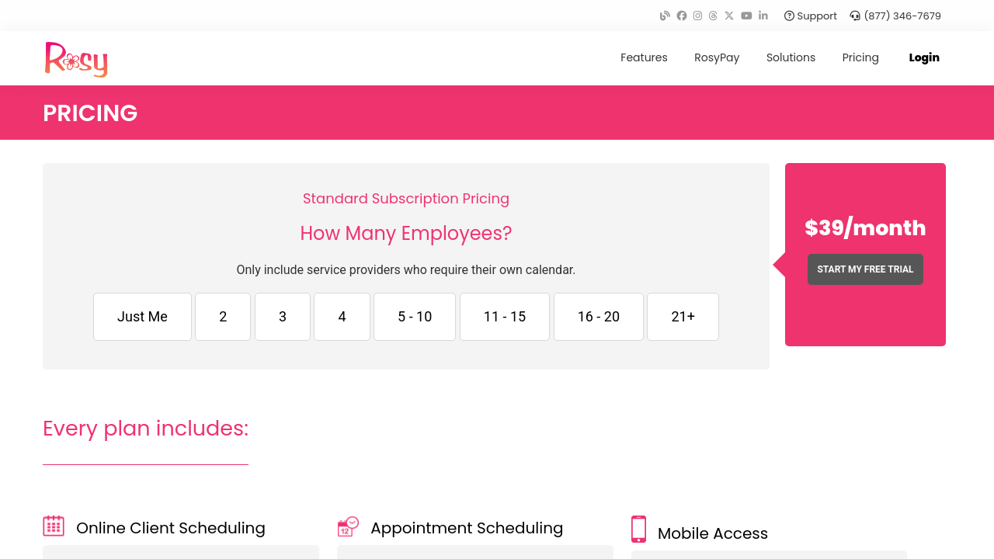Open the Features menu
Image resolution: width=994 pixels, height=559 pixels.
[644, 57]
